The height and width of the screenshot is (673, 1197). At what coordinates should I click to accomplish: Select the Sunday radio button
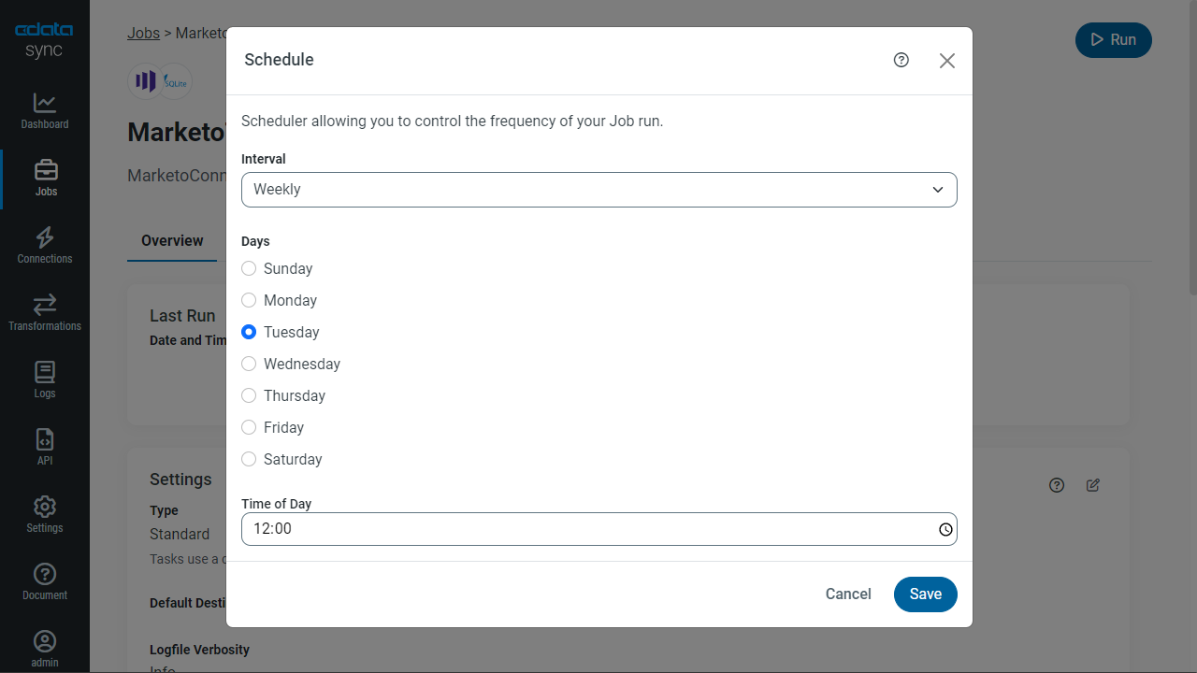(249, 268)
